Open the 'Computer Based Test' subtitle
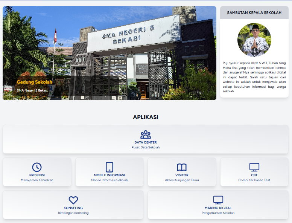This screenshot has width=292, height=223. coord(254,180)
